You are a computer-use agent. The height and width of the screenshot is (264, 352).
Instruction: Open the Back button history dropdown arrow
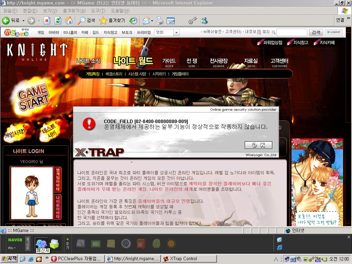click(x=23, y=21)
